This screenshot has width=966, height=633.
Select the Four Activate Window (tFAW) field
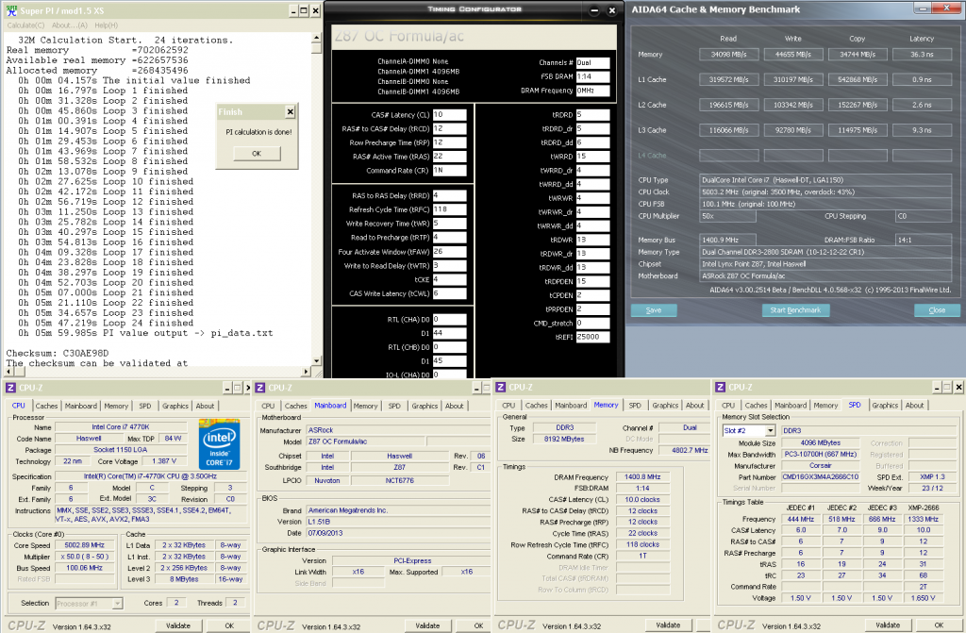click(x=449, y=252)
